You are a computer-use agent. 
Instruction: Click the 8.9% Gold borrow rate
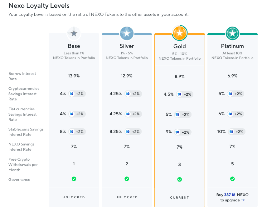coord(180,76)
